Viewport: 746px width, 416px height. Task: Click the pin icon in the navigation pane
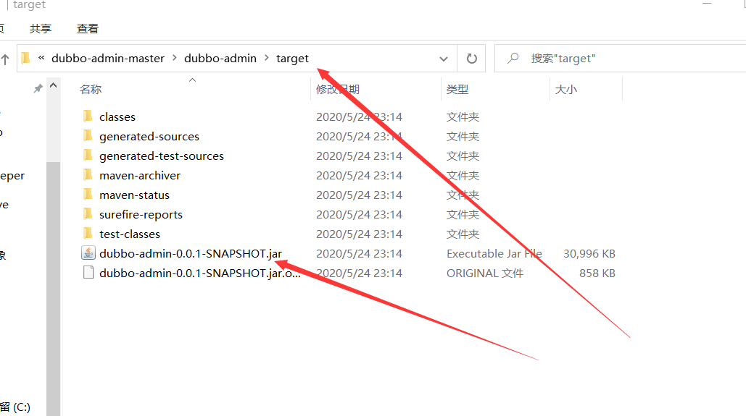point(38,88)
